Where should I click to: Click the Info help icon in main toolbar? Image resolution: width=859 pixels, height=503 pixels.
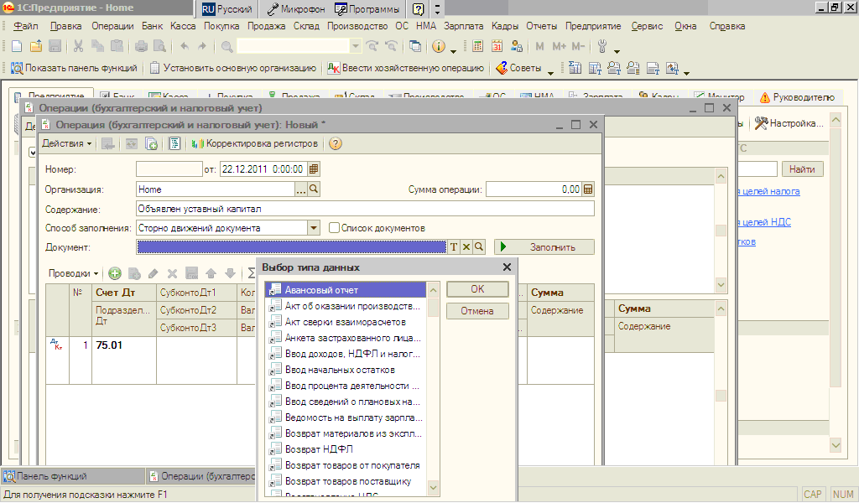coord(438,46)
